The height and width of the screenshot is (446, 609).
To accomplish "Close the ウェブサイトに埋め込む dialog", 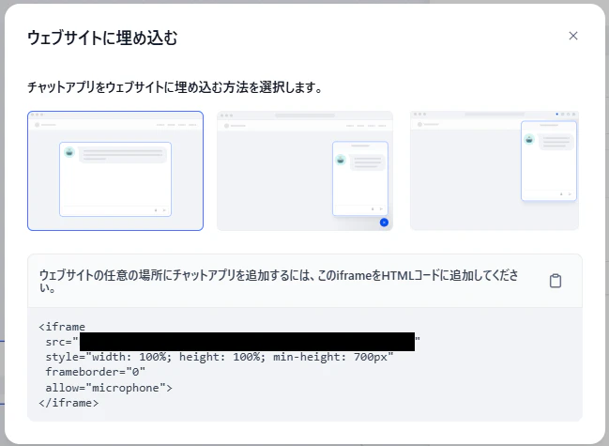I will (573, 36).
